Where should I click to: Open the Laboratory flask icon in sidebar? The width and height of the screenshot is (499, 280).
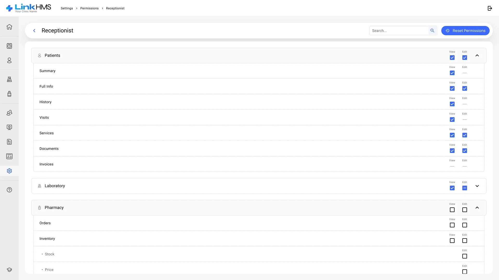[x=9, y=79]
